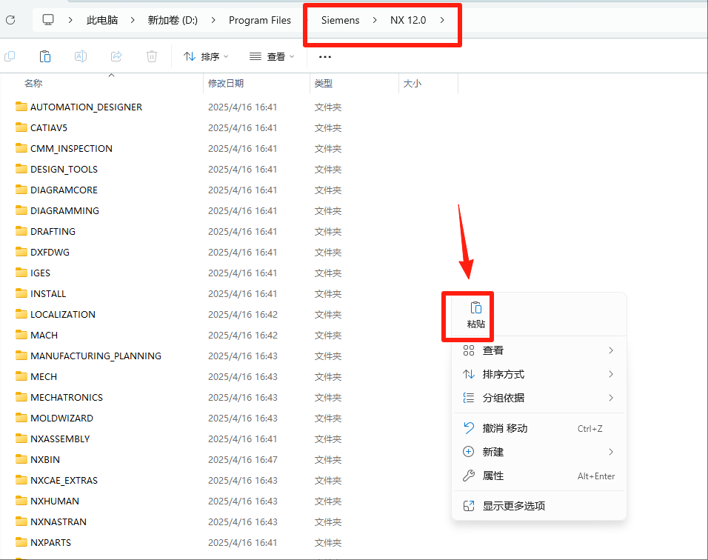Open the See more ellipsis menu

click(x=324, y=56)
